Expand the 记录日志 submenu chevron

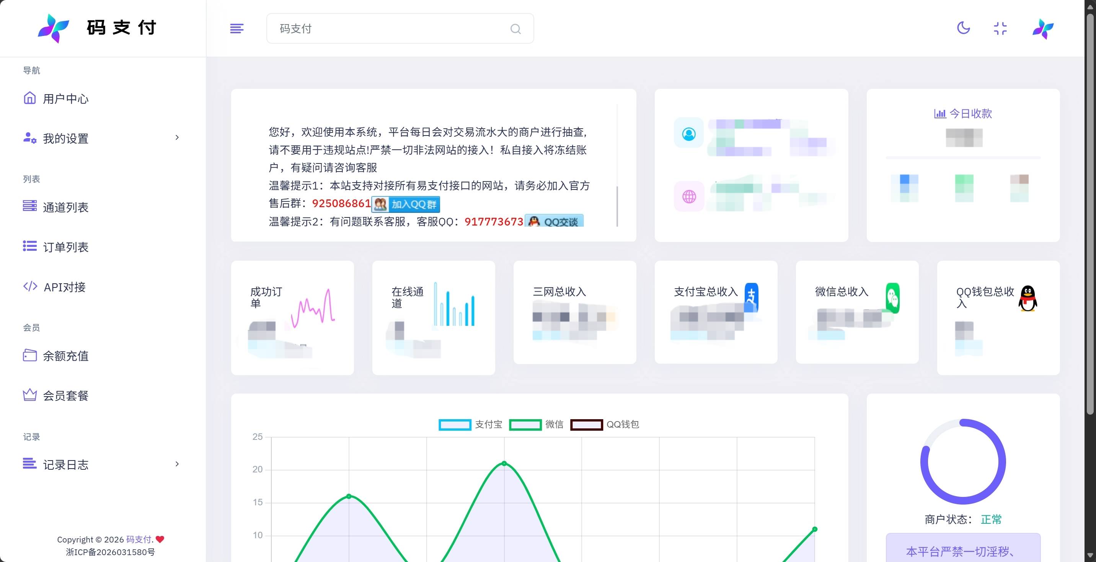pos(177,464)
